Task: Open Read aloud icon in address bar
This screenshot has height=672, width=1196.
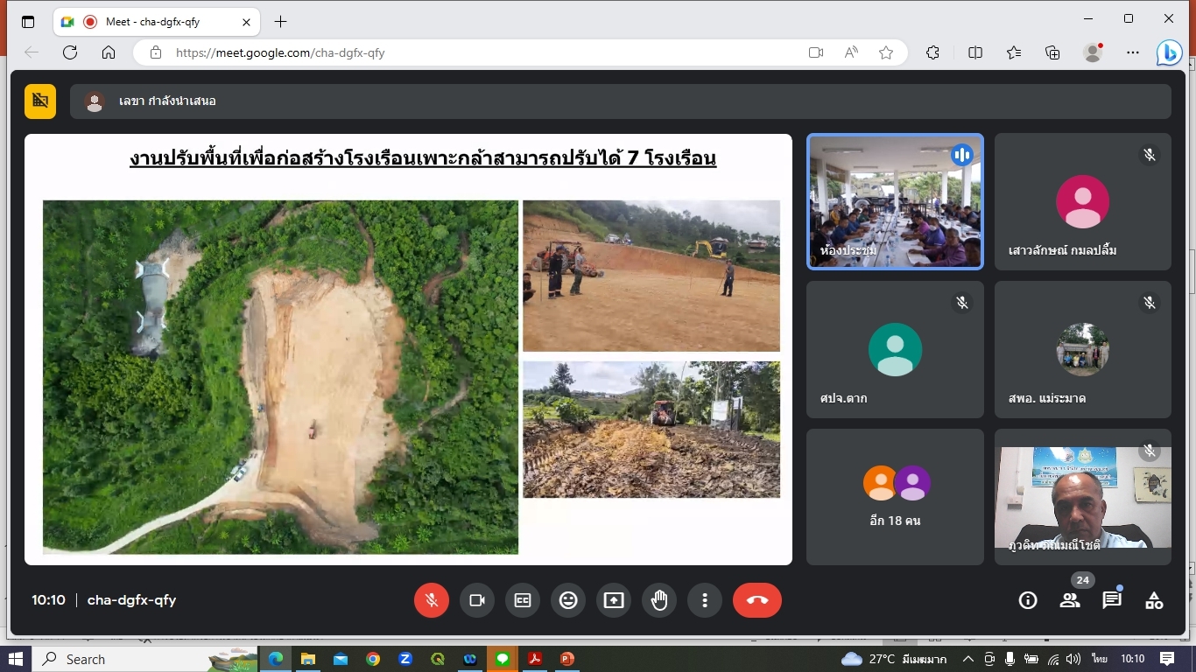Action: 851,52
